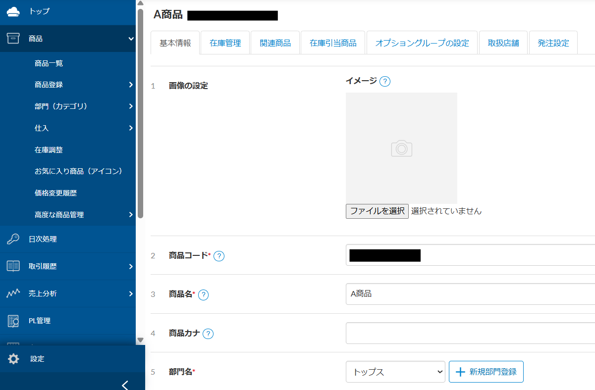Expand the 商品登録 submenu
This screenshot has width=595, height=390.
131,85
